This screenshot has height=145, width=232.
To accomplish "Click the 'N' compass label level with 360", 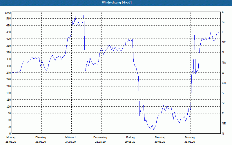I will pyautogui.click(x=223, y=52).
